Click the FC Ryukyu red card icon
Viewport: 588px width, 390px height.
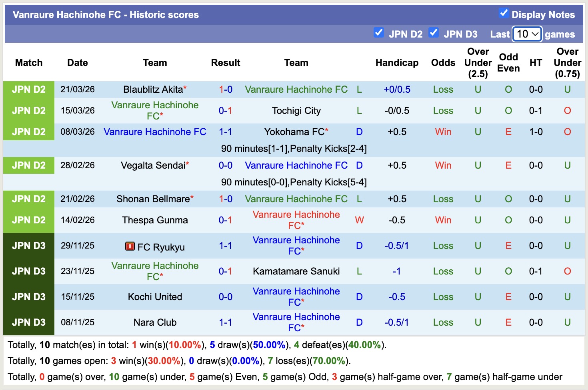click(130, 246)
